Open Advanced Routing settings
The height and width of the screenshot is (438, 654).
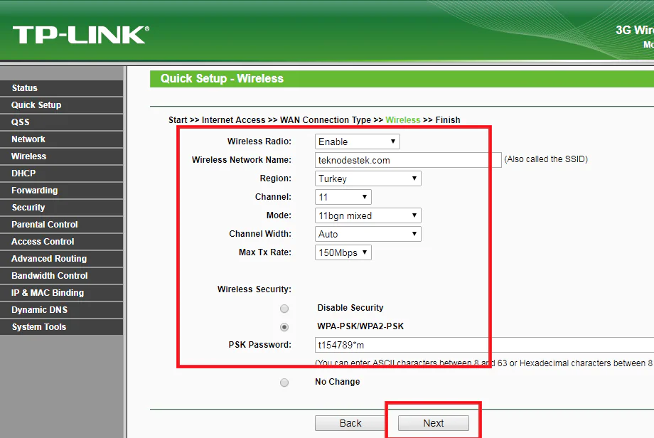62,259
